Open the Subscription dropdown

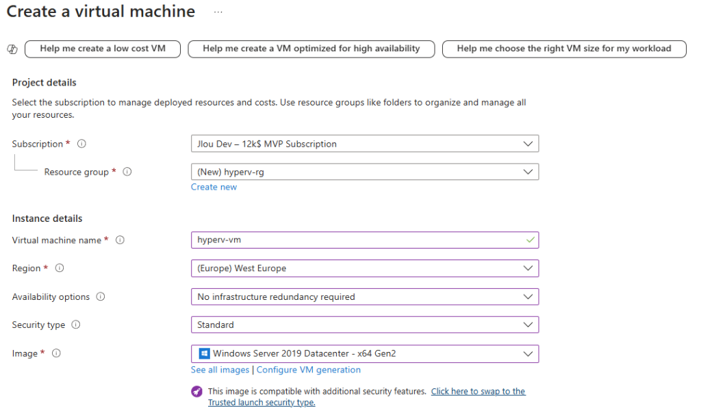(365, 144)
